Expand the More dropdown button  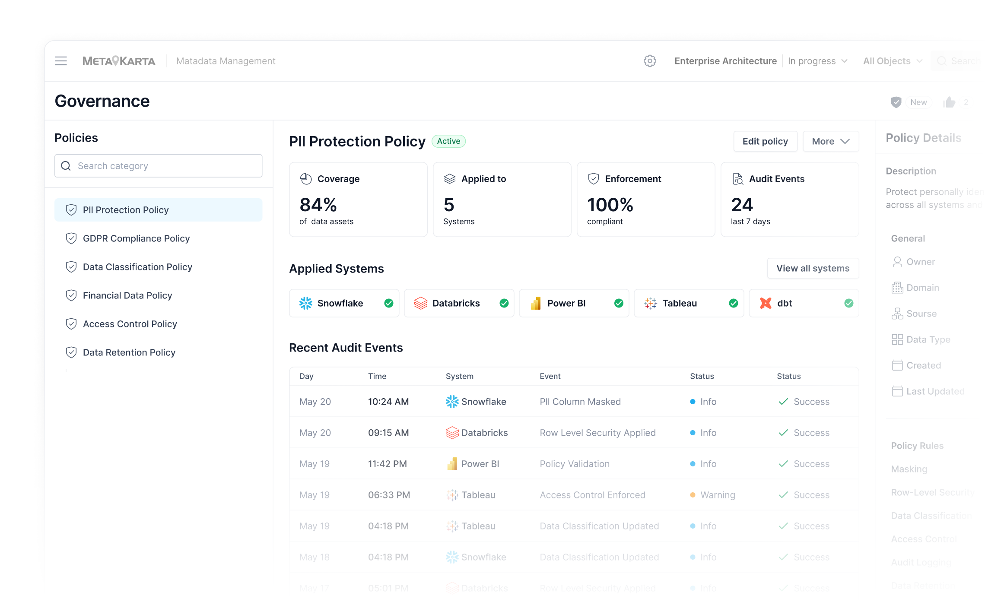[x=831, y=141]
